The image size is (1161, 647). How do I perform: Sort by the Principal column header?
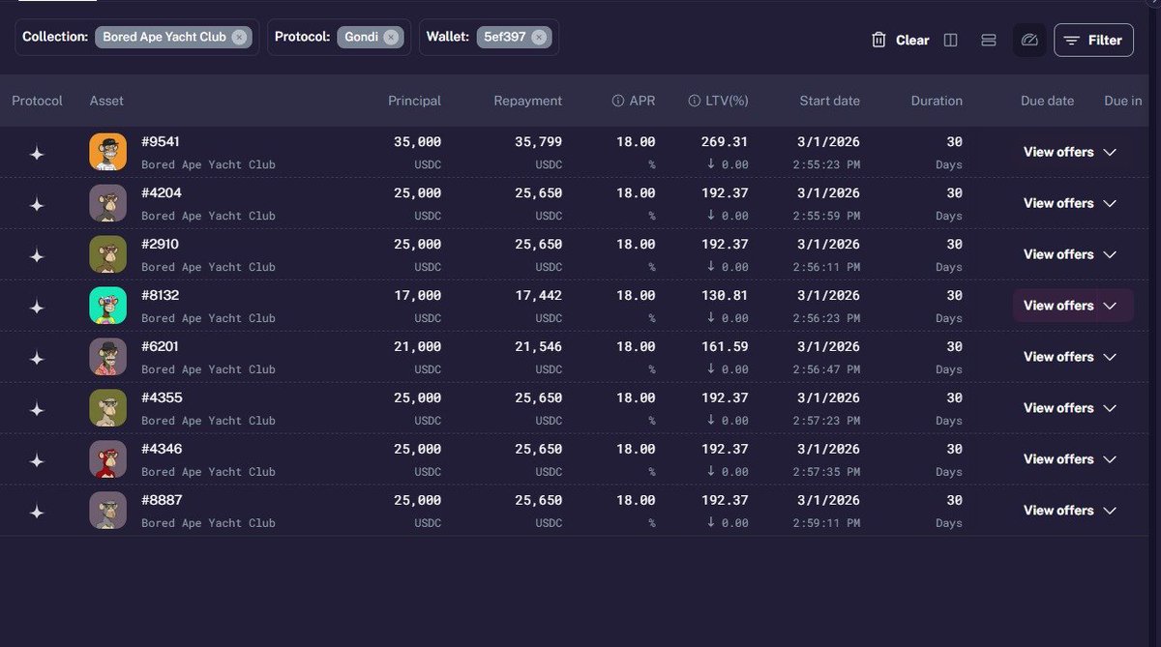(414, 101)
